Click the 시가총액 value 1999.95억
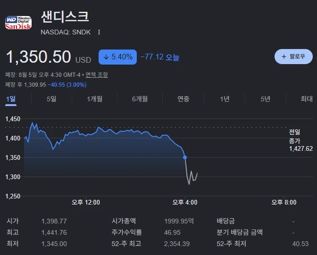Screen dimensions: 317x255 (x=179, y=221)
